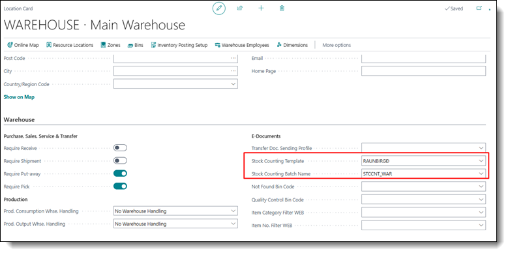The image size is (510, 255).
Task: Click the Saved status indicator
Action: point(454,8)
